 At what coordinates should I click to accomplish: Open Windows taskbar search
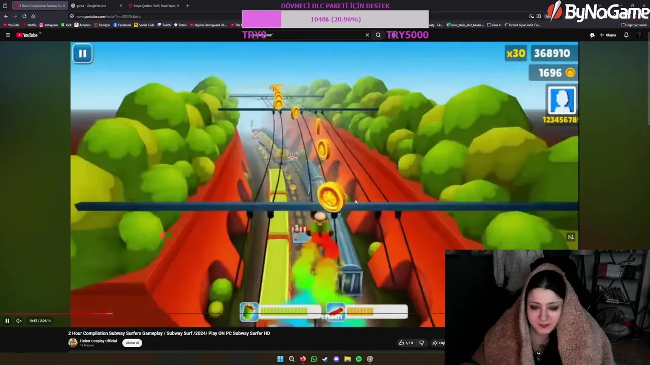coord(291,359)
